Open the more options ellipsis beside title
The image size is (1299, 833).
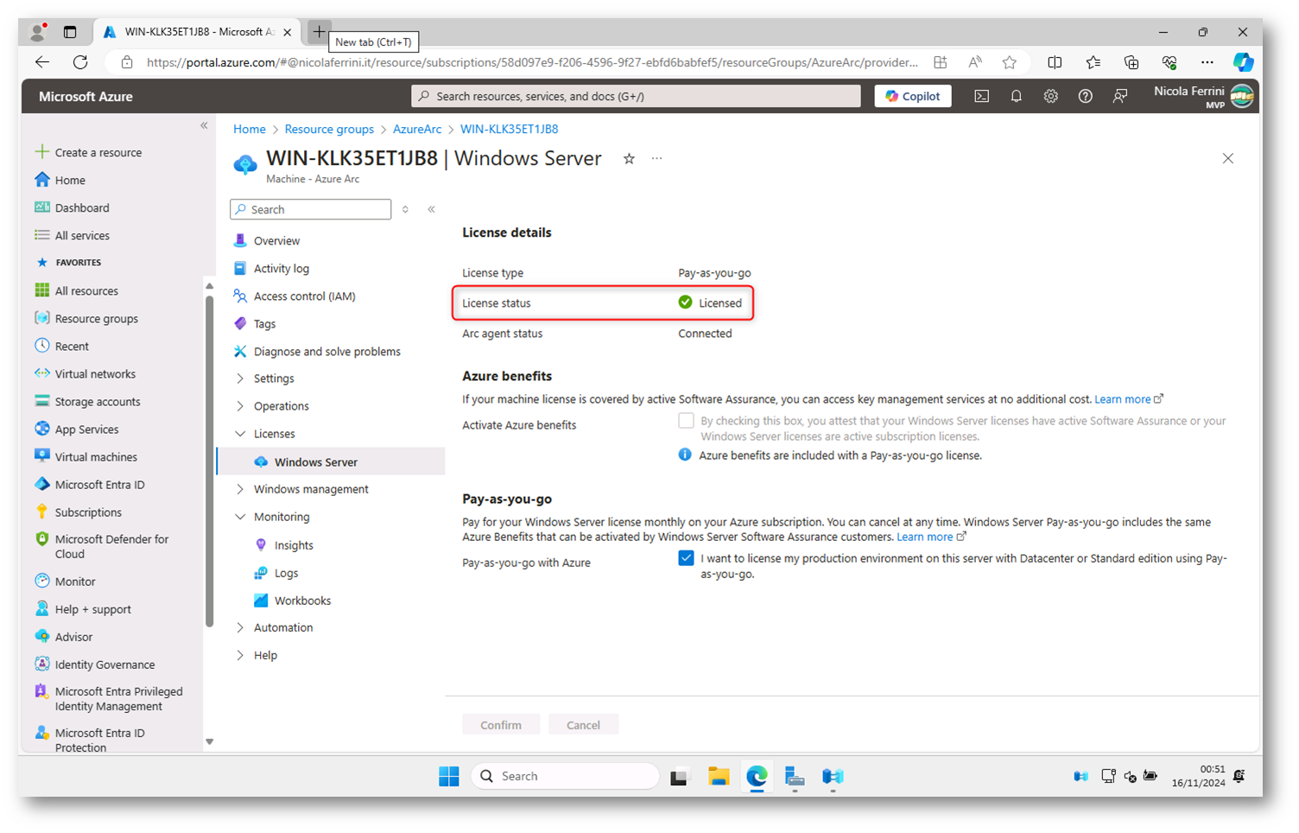(656, 159)
